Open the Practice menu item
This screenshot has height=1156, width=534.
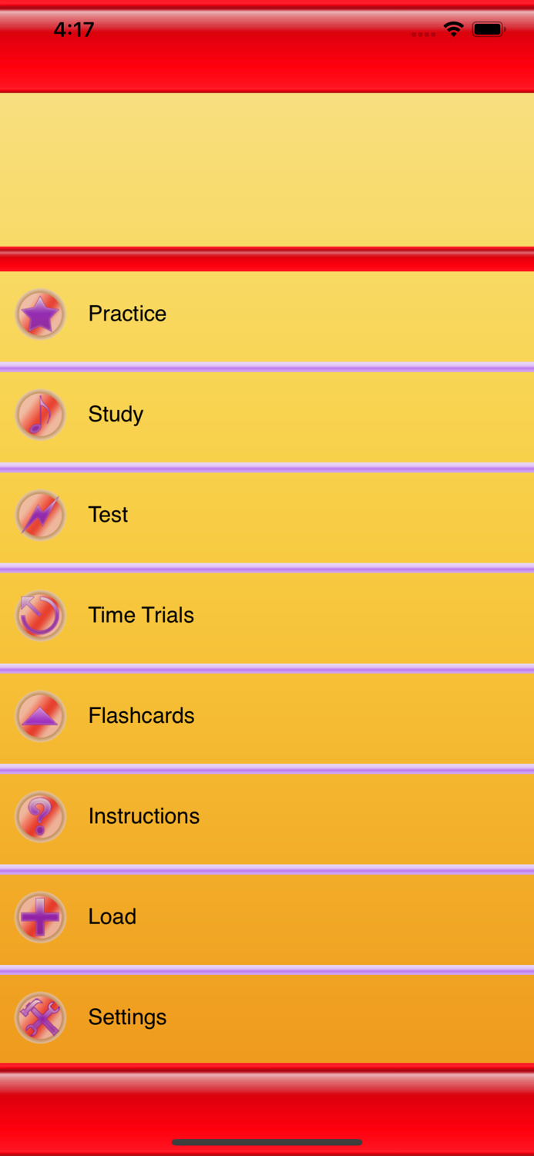[x=127, y=314]
